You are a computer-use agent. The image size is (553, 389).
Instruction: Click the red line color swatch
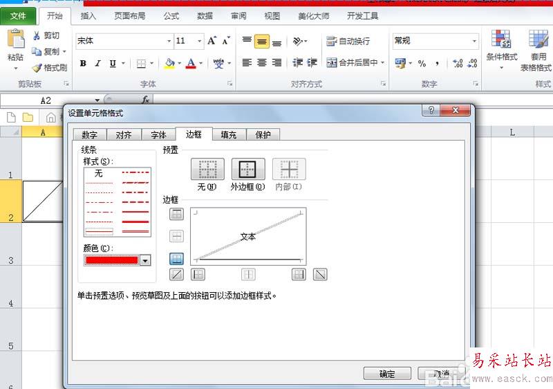[x=111, y=260]
